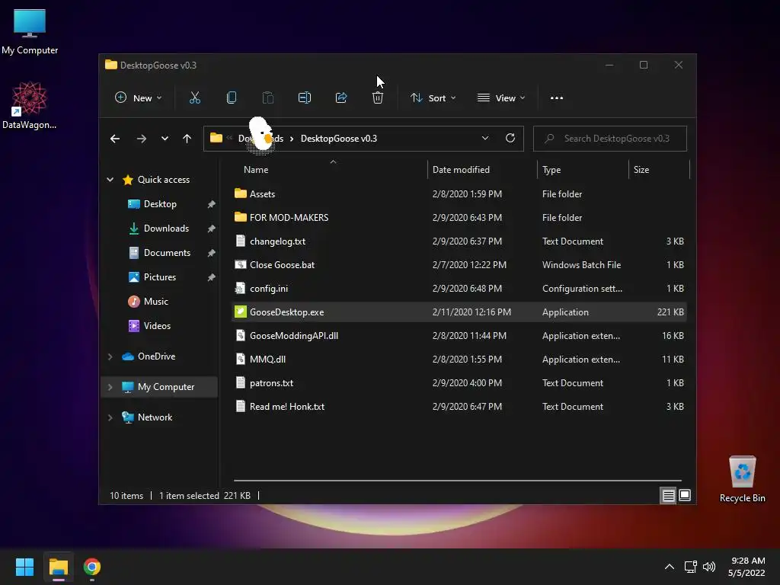Viewport: 780px width, 585px height.
Task: Open the See more ellipsis menu
Action: click(557, 98)
